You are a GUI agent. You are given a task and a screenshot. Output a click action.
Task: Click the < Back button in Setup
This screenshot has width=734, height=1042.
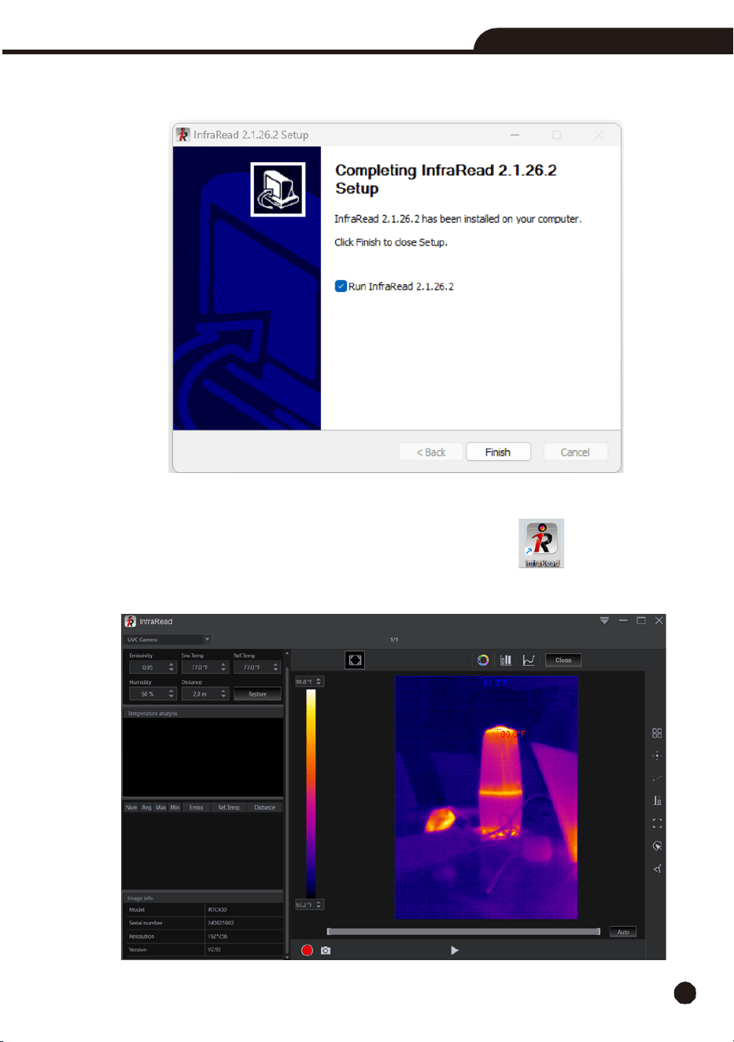[430, 452]
